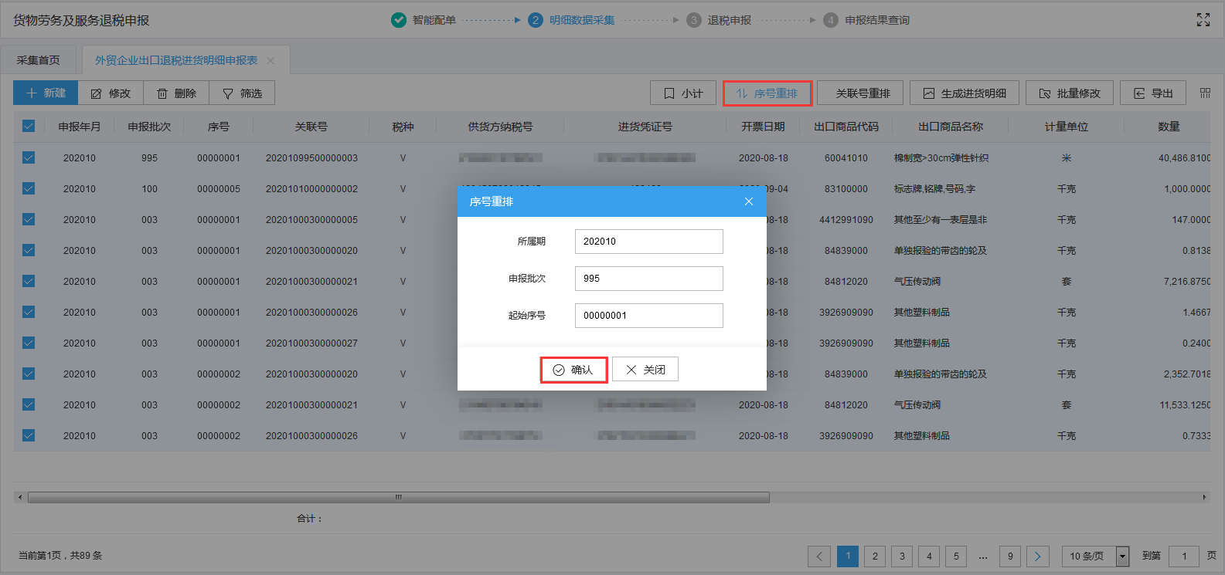Select step 2 明细数据采集 circle
Screen dimensions: 1225x575
pos(536,20)
